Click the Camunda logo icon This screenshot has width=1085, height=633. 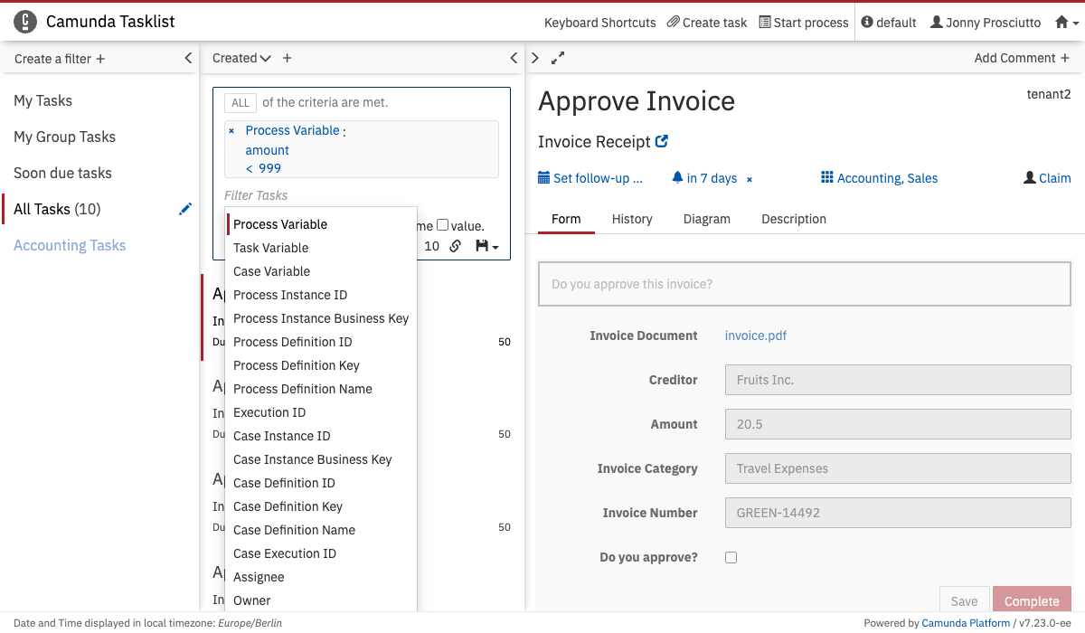tap(26, 22)
